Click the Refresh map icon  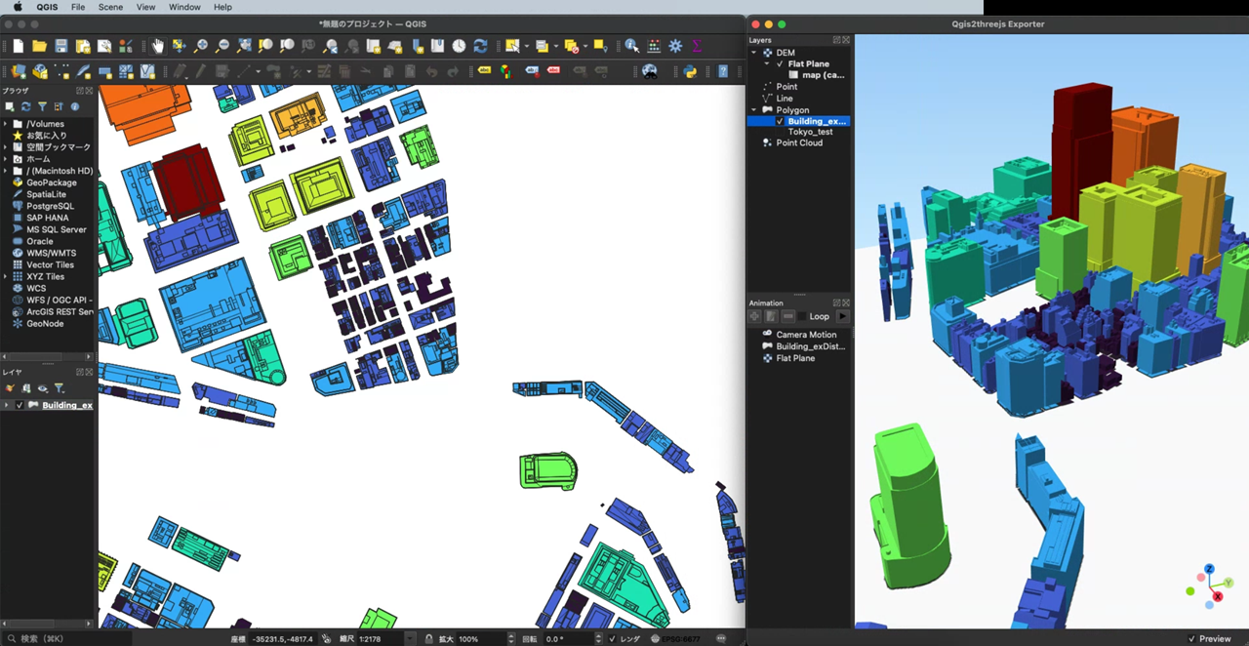point(480,46)
